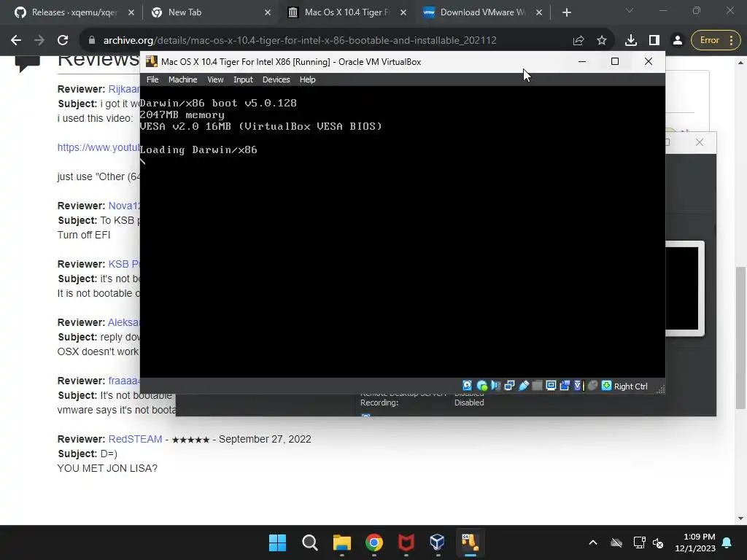Toggle the Chrome side panel

(654, 40)
